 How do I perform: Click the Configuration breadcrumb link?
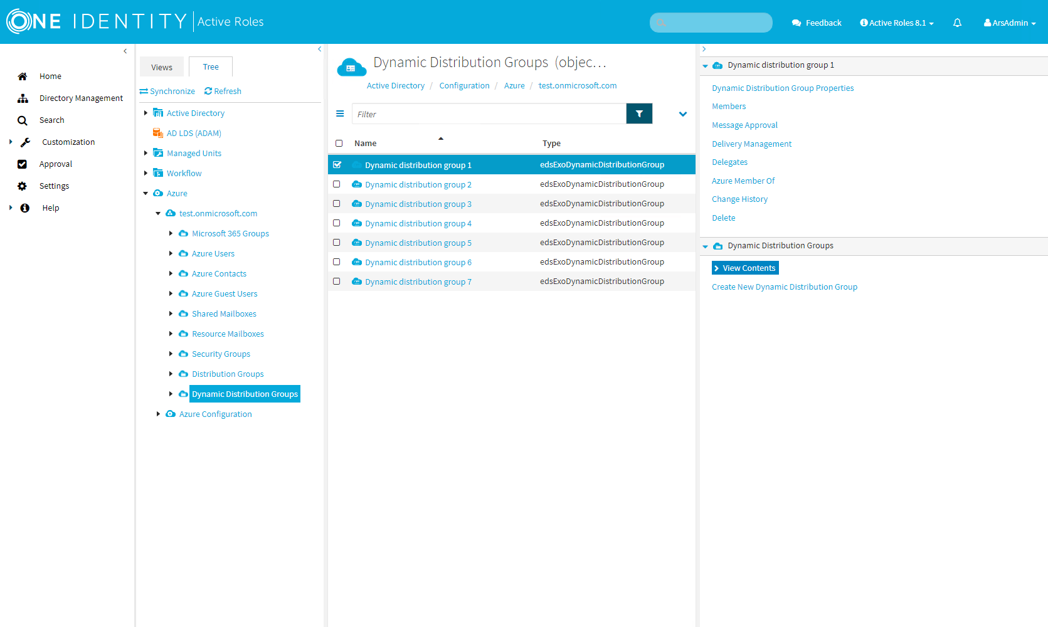(464, 86)
